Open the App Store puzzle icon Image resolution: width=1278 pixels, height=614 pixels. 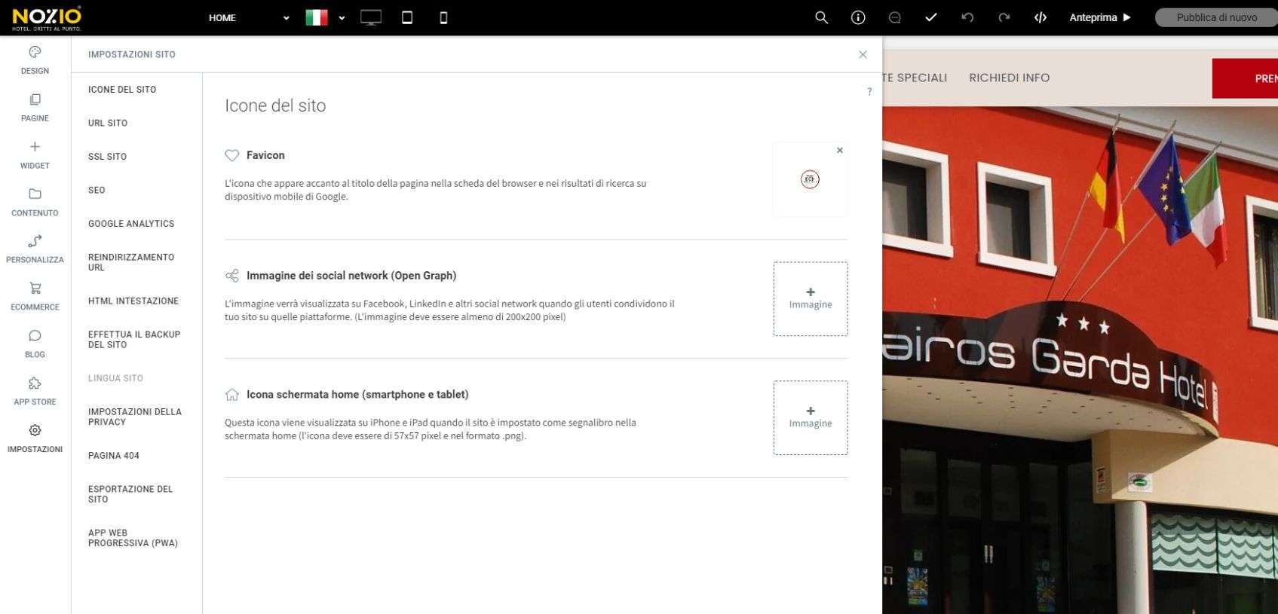pyautogui.click(x=35, y=383)
